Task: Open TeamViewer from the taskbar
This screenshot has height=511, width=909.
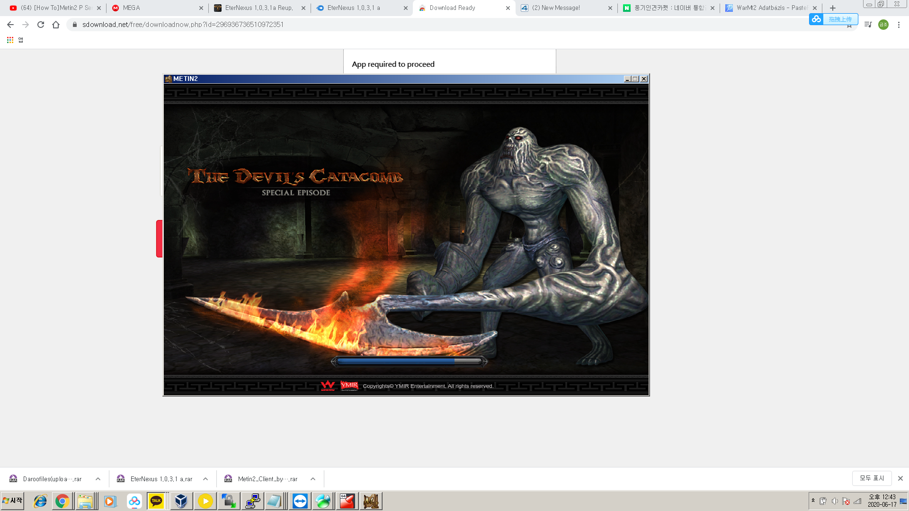Action: [x=300, y=501]
